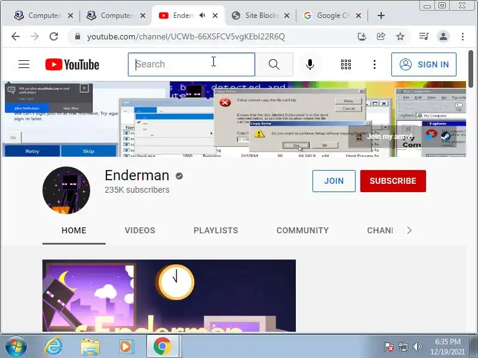Open the media controls icon in Chrome toolbar
This screenshot has width=478, height=358.
click(x=424, y=36)
